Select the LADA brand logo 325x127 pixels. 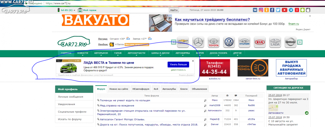(x=275, y=42)
